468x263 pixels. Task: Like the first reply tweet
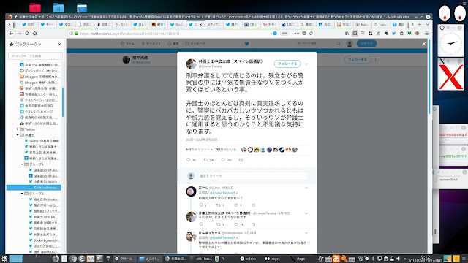click(235, 205)
